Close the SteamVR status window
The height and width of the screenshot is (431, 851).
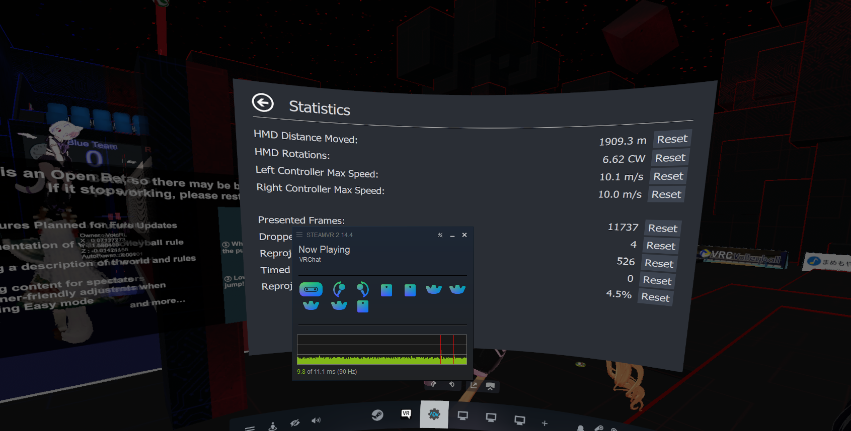pyautogui.click(x=465, y=235)
